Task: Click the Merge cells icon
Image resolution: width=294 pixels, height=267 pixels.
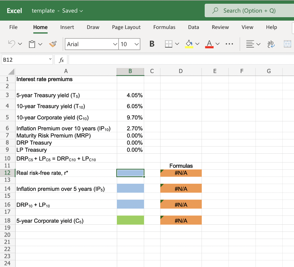Action: [287, 44]
